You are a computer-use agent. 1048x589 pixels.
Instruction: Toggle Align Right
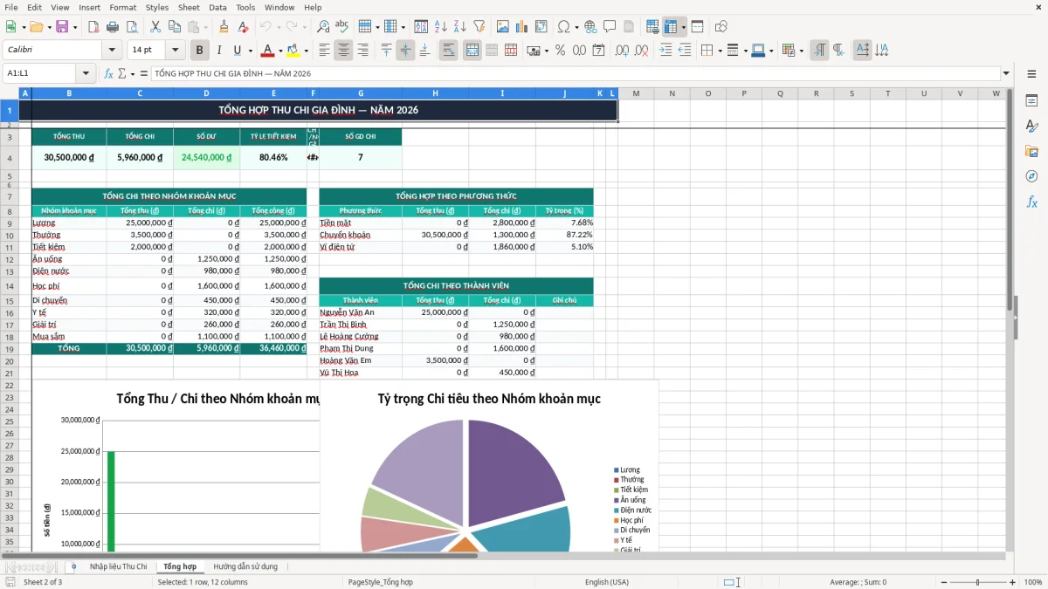click(x=362, y=51)
